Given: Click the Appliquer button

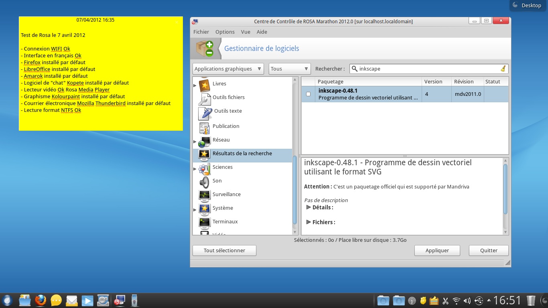Looking at the screenshot, I should coord(437,250).
